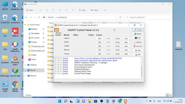Open Google Chrome desktop shortcut
185x104 pixels.
[15, 86]
